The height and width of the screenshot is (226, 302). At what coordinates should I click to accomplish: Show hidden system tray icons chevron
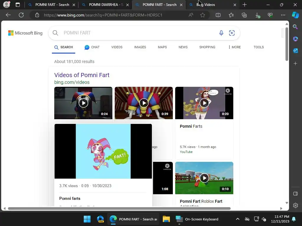[x=238, y=219]
